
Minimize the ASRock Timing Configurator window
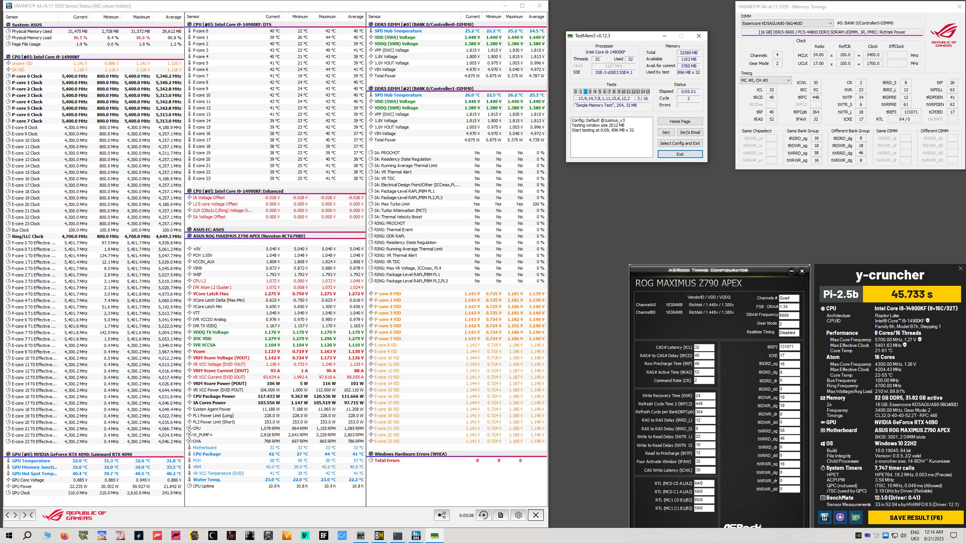(791, 271)
